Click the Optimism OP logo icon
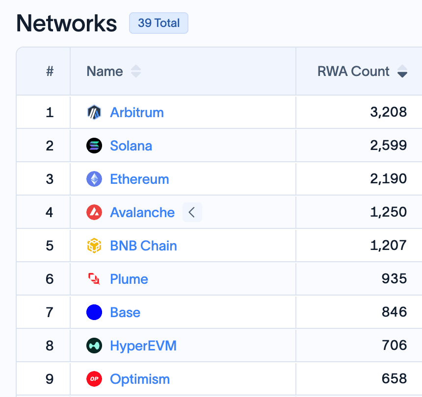Image resolution: width=422 pixels, height=397 pixels. [94, 379]
